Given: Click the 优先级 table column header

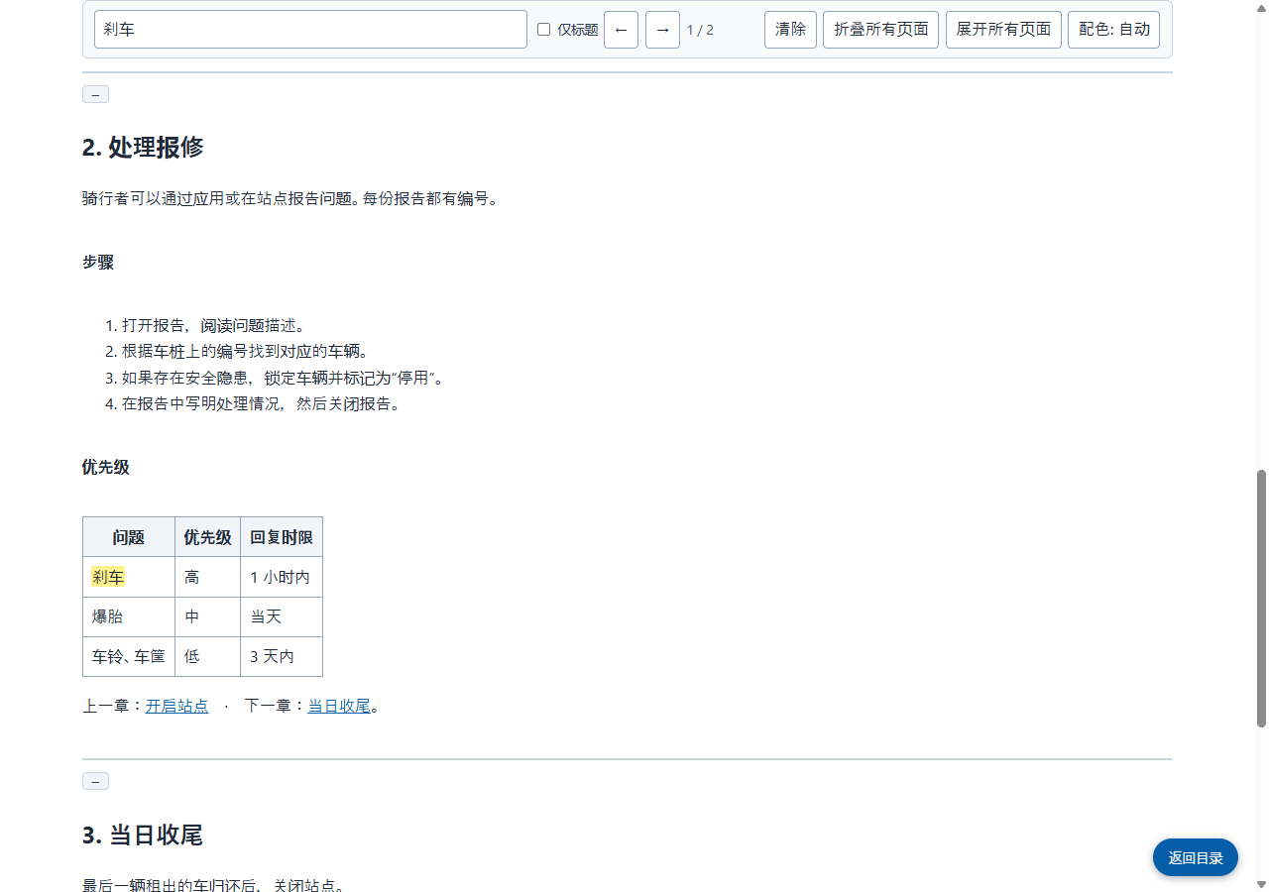Looking at the screenshot, I should click(207, 537).
